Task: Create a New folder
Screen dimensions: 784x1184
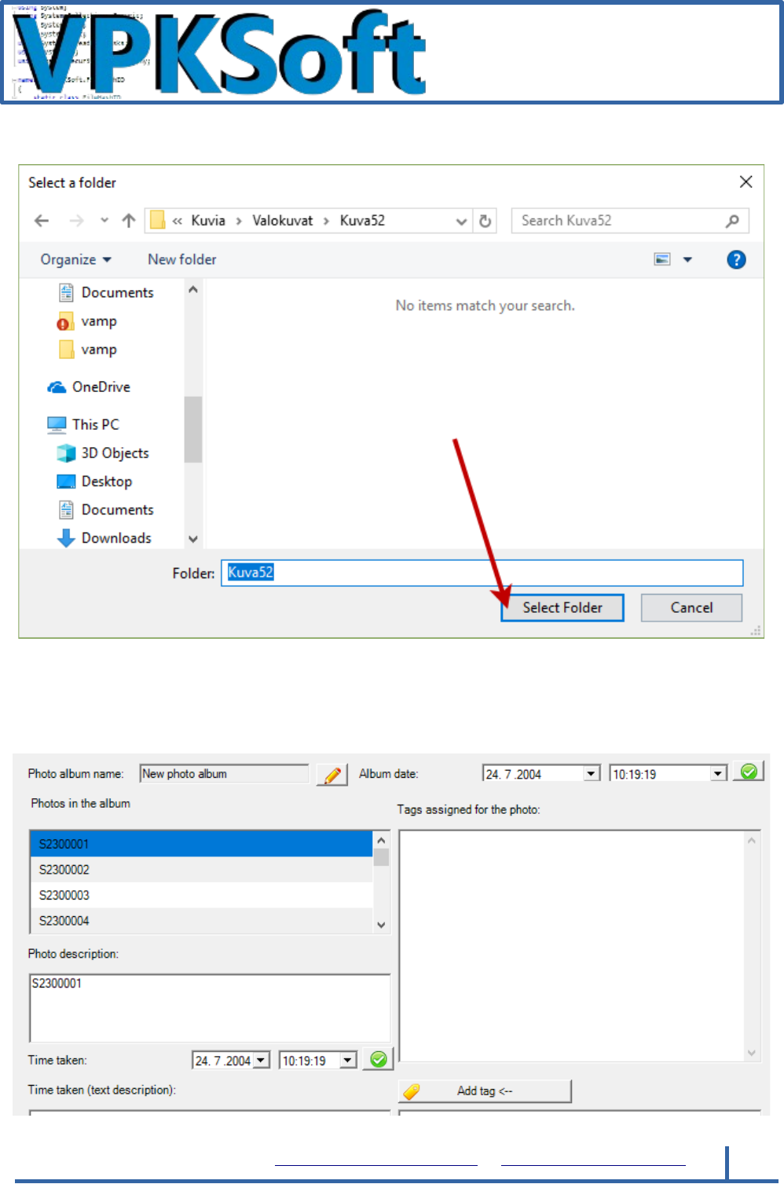Action: pyautogui.click(x=182, y=259)
